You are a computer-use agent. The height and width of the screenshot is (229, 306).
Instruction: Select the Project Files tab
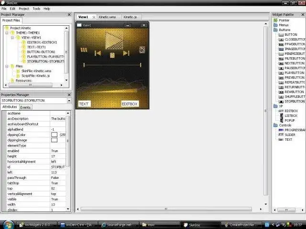11,20
